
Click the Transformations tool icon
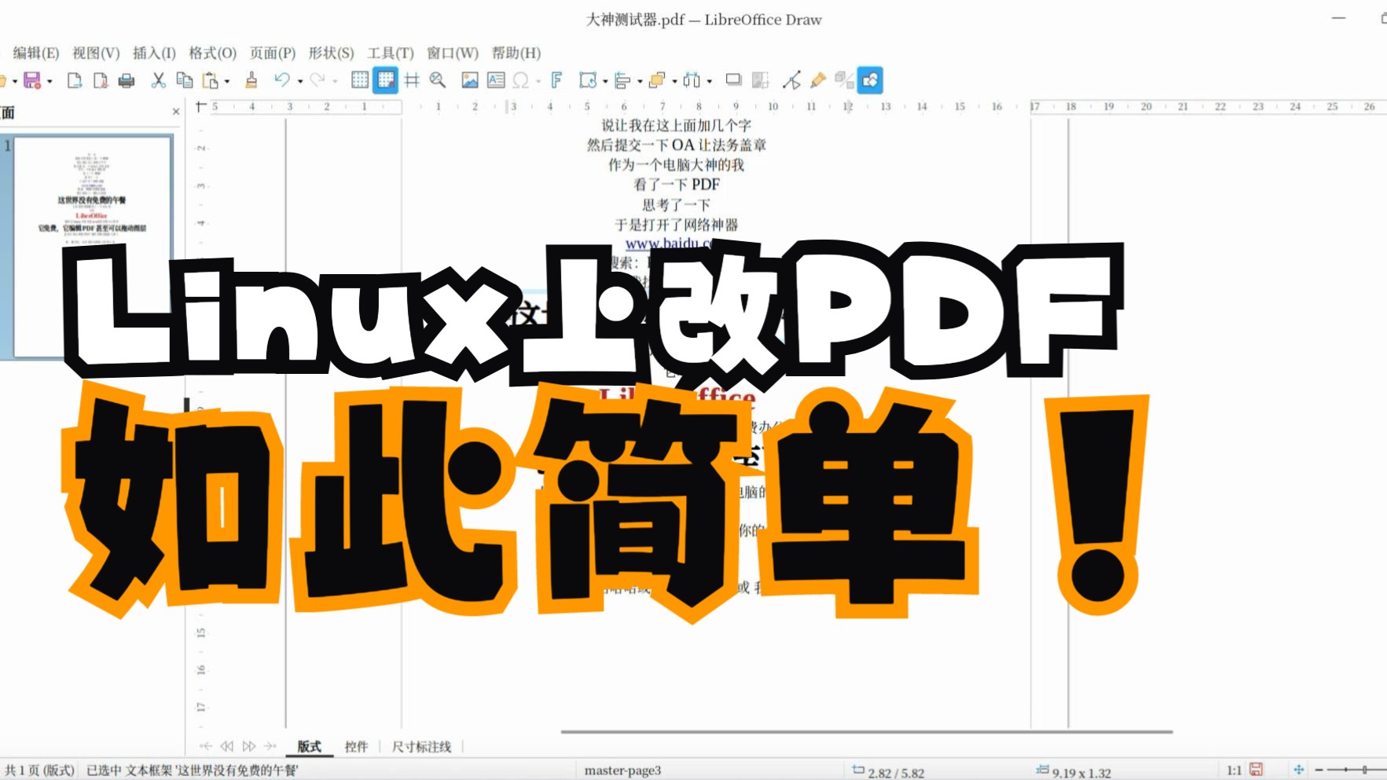click(588, 80)
